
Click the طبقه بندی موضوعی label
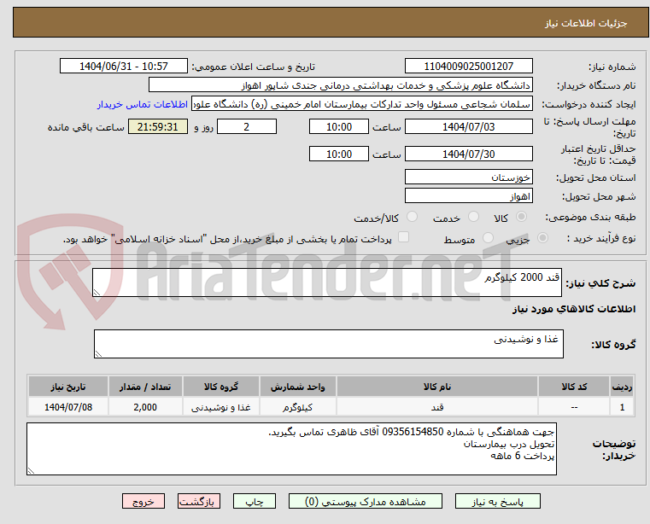[x=590, y=217]
